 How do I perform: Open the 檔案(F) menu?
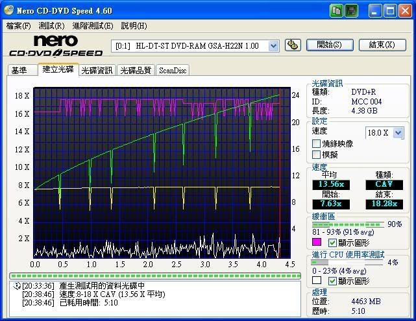(18, 26)
